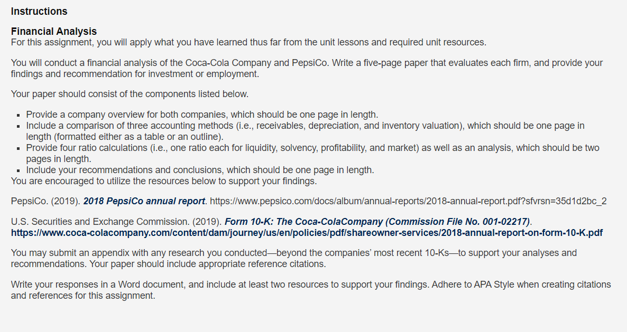Click the 'PepsiCo. (2019).' citation text
Screen dimensions: 627x332
(x=46, y=201)
